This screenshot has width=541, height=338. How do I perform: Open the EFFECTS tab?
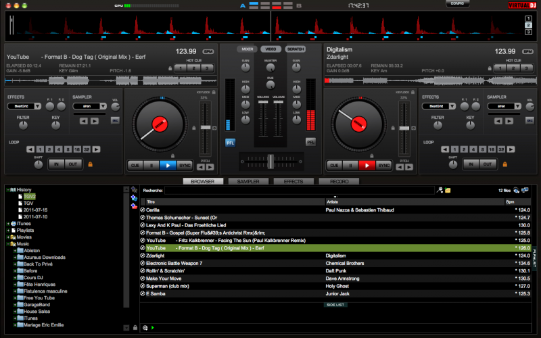tap(293, 182)
